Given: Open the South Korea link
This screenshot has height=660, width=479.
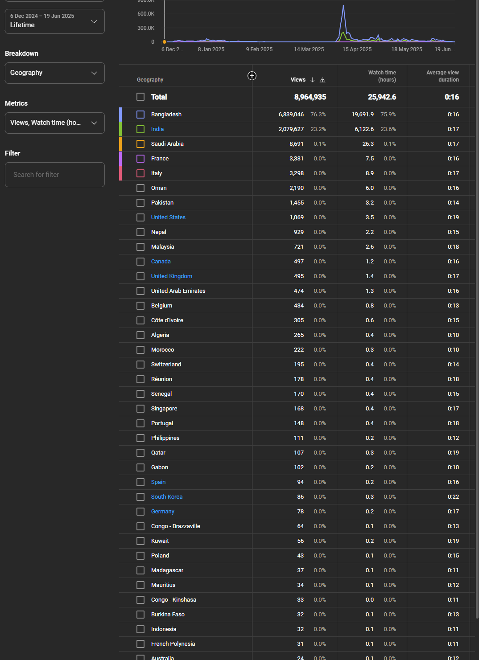Looking at the screenshot, I should point(166,497).
